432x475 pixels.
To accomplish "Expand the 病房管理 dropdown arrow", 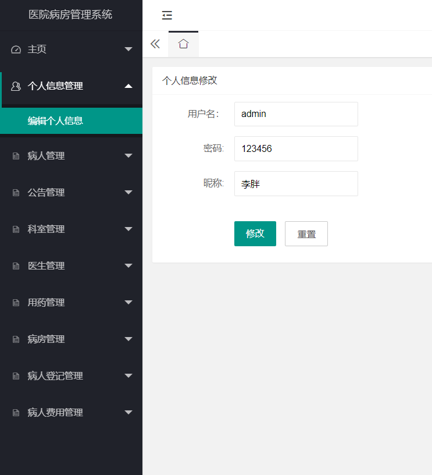I will coord(128,339).
